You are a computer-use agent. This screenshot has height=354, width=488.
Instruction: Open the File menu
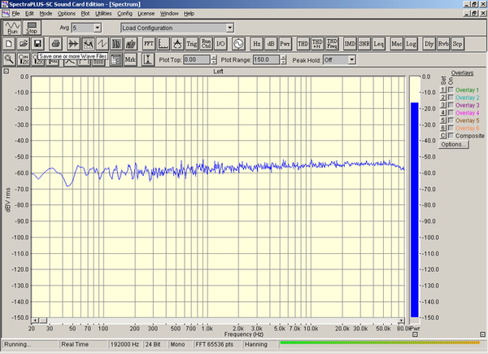16,13
